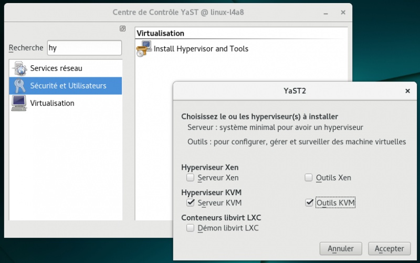Image resolution: width=420 pixels, height=263 pixels.
Task: Minimize the Centre de Contrôle YaST window
Action: 325,13
